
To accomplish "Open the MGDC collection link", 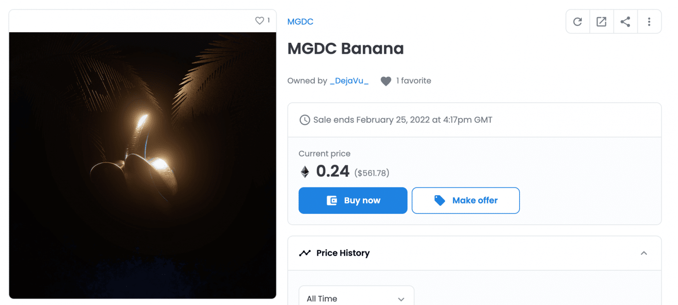I will [300, 22].
